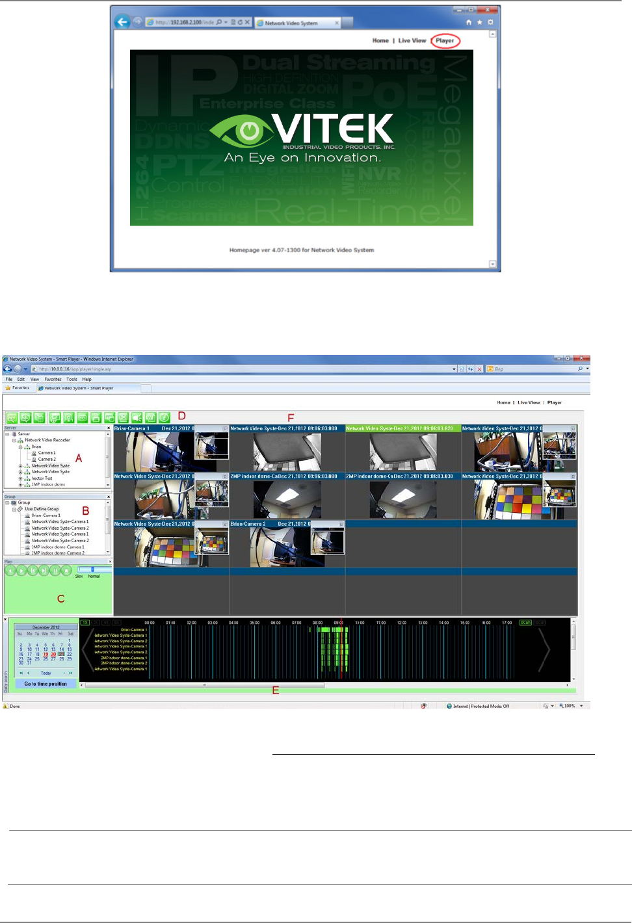Switch timeline to 16Cam mode

coord(540,623)
